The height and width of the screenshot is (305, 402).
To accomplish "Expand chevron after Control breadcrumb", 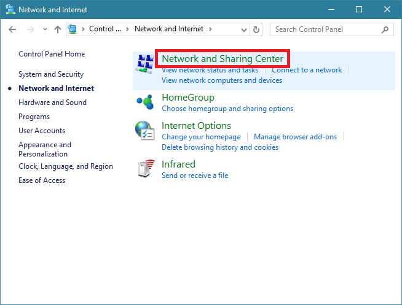I will coord(127,29).
